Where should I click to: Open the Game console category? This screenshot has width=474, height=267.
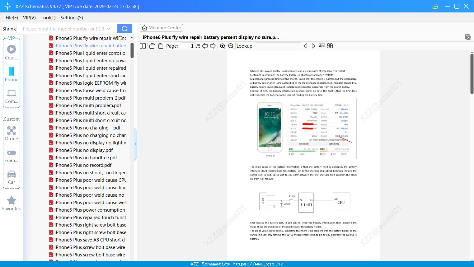pos(12,156)
